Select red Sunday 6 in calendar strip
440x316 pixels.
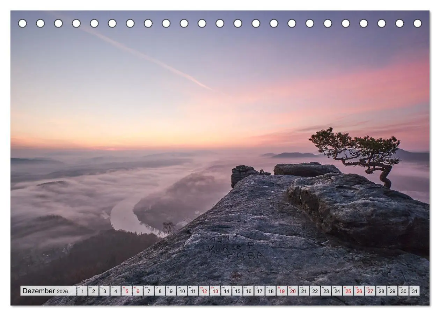pyautogui.click(x=138, y=291)
